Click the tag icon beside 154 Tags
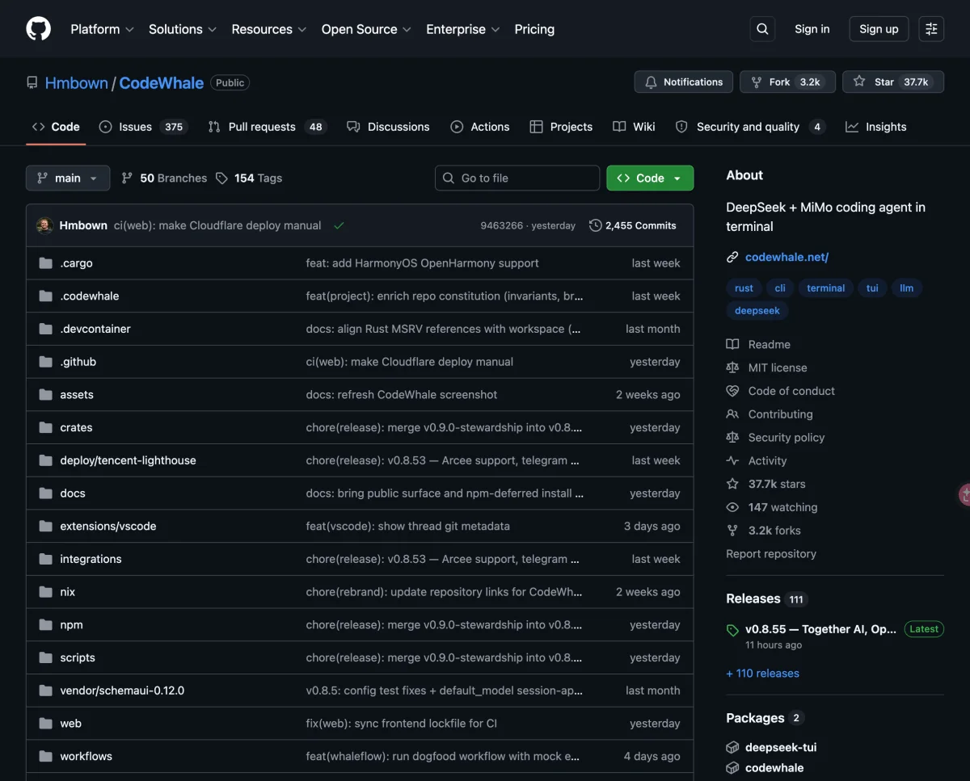Screen dimensions: 970x781 (221, 178)
